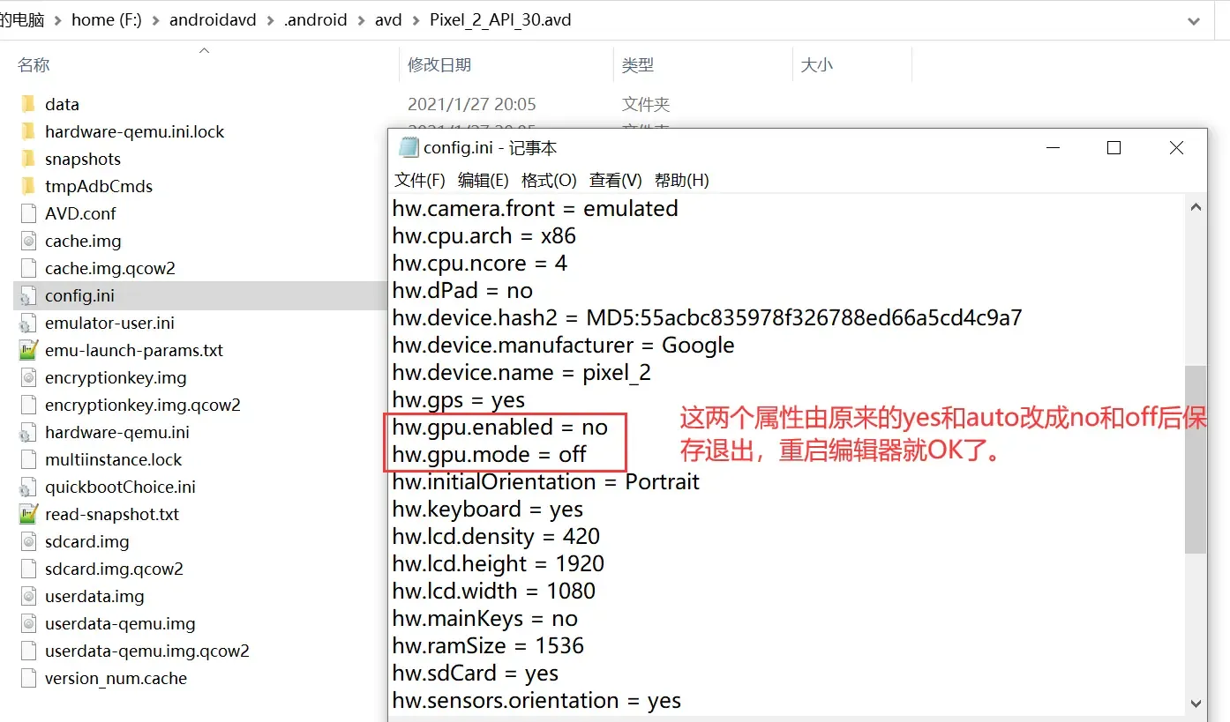Viewport: 1230px width, 722px height.
Task: Open the address bar history dropdown
Action: click(x=1193, y=19)
